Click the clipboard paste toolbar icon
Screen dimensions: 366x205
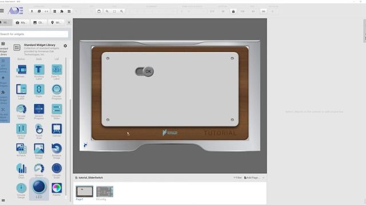pyautogui.click(x=99, y=11)
